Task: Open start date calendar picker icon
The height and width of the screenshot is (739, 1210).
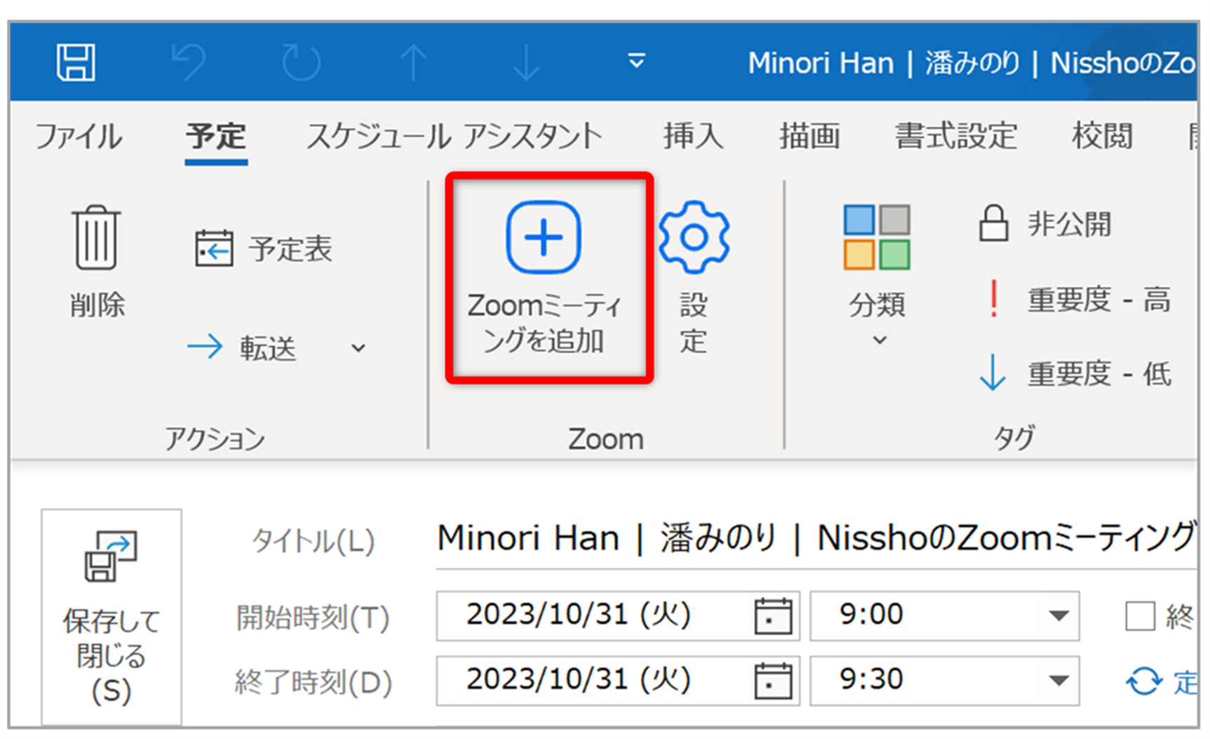Action: pos(773,617)
